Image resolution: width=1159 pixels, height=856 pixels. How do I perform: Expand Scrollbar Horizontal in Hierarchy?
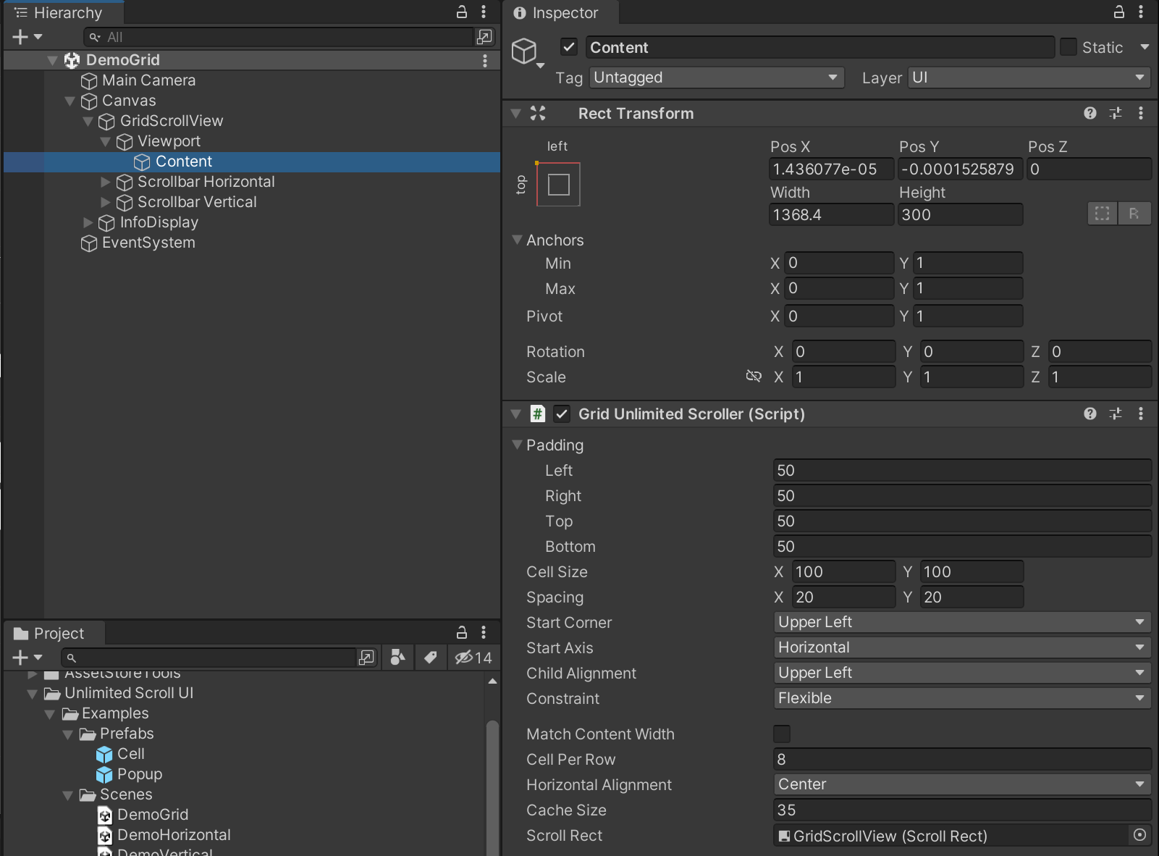click(106, 182)
